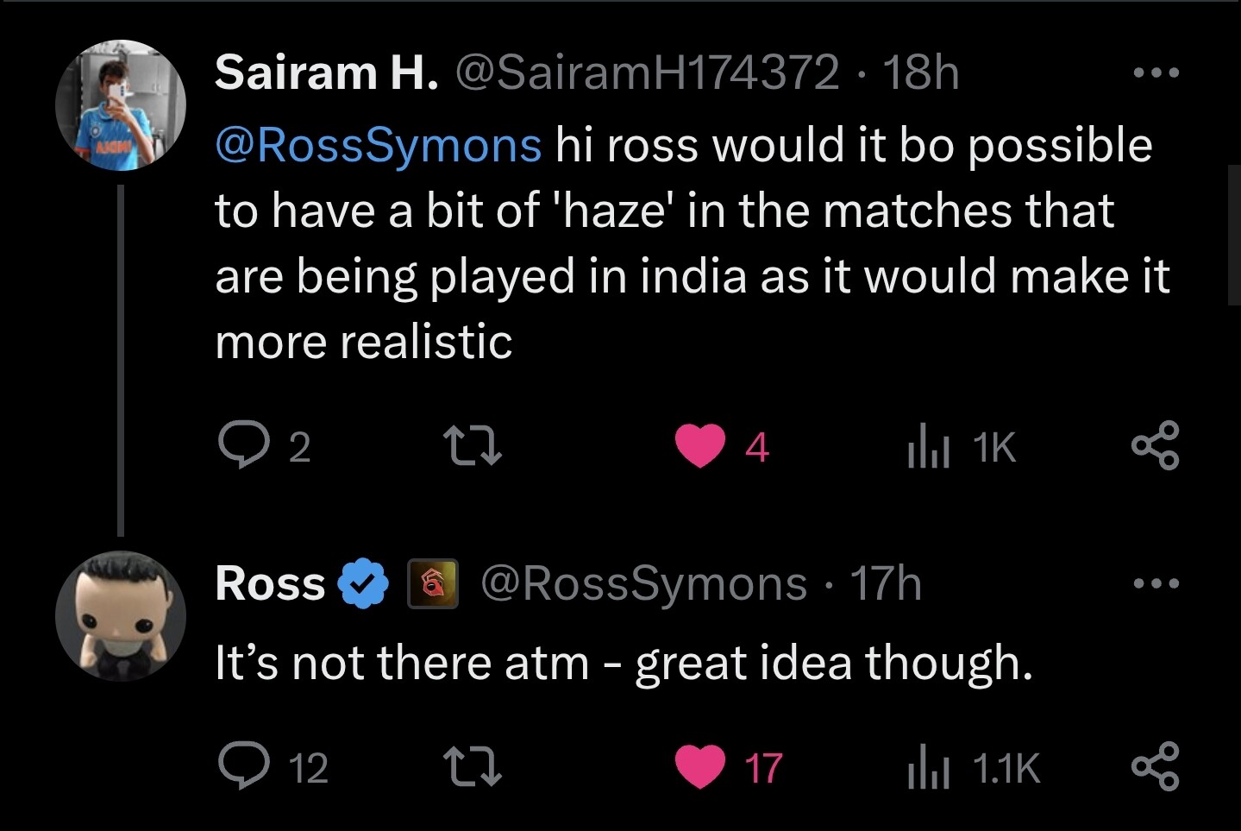Retweet Ross's 'great idea though' reply
The width and height of the screenshot is (1241, 831).
(472, 767)
